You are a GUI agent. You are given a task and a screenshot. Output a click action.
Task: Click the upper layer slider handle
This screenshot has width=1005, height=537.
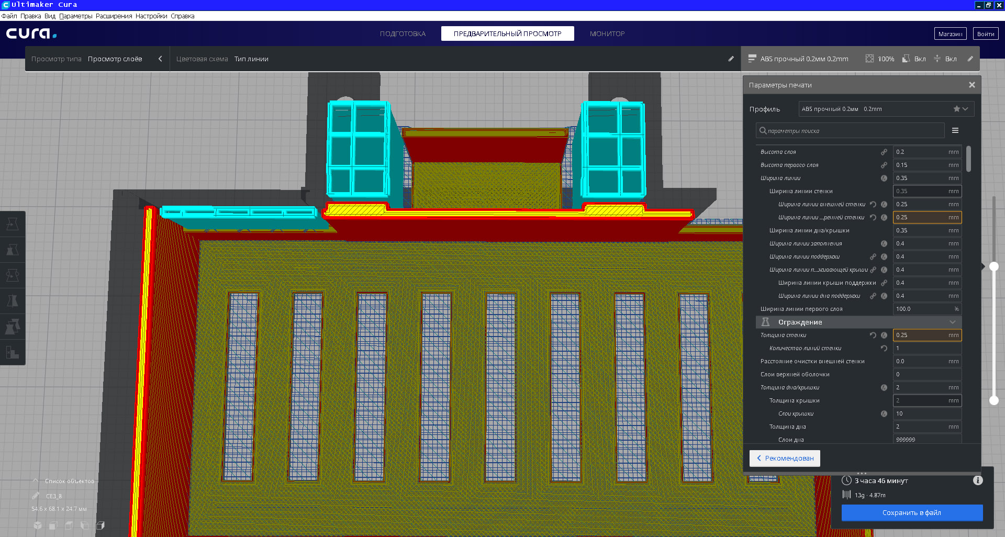tap(993, 266)
